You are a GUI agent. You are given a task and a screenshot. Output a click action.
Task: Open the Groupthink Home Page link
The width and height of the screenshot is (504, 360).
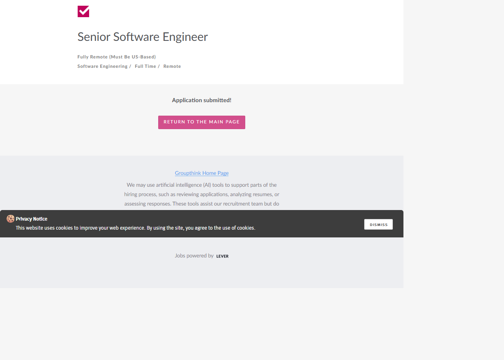point(202,173)
